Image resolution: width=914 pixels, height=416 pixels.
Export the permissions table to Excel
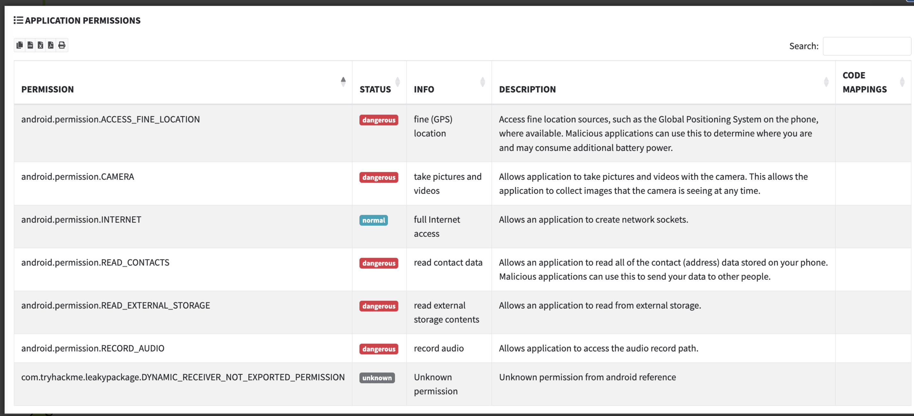[x=40, y=45]
